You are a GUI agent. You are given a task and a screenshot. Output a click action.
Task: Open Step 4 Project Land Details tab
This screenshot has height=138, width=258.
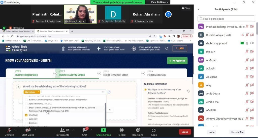point(156,73)
